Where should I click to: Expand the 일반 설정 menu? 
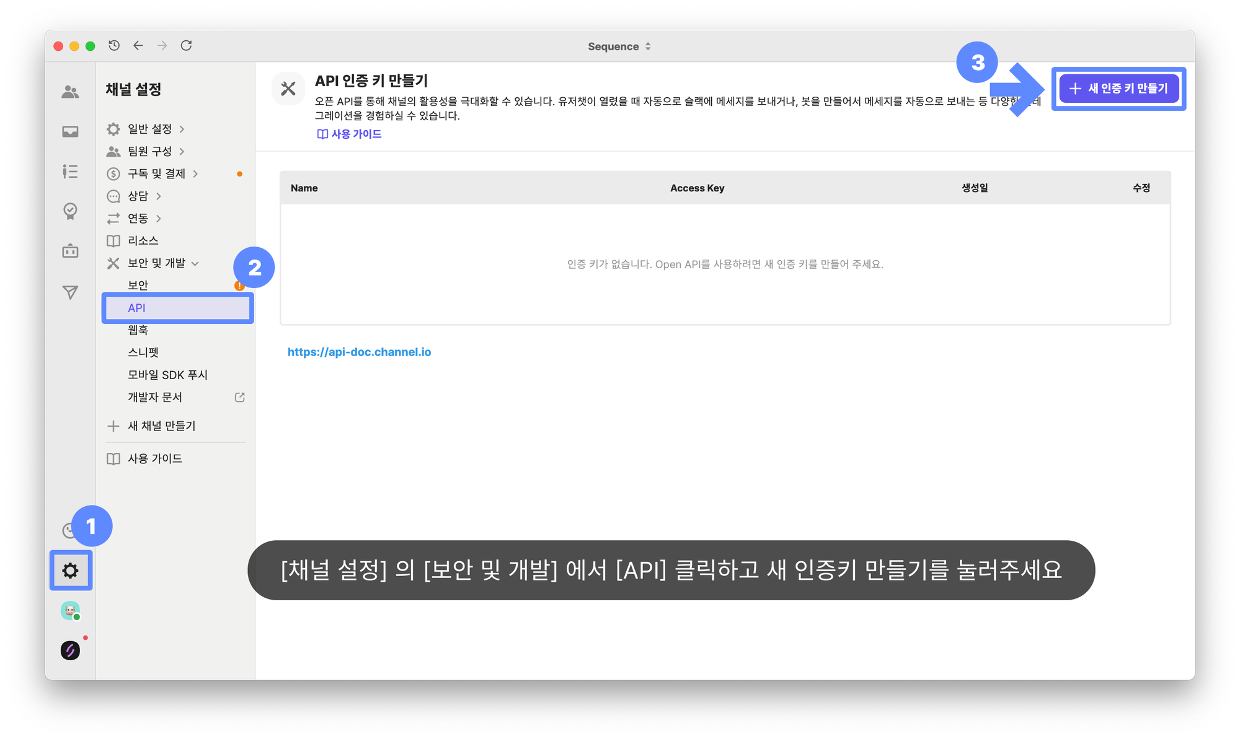click(x=149, y=129)
